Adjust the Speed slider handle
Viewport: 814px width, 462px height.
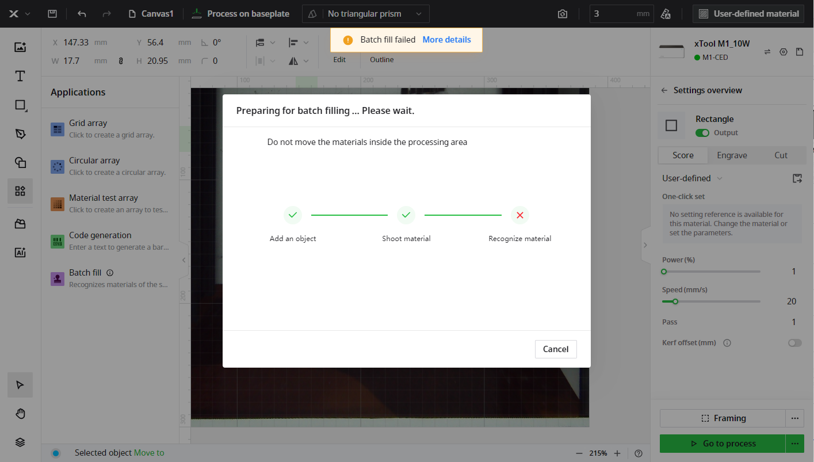coord(675,301)
